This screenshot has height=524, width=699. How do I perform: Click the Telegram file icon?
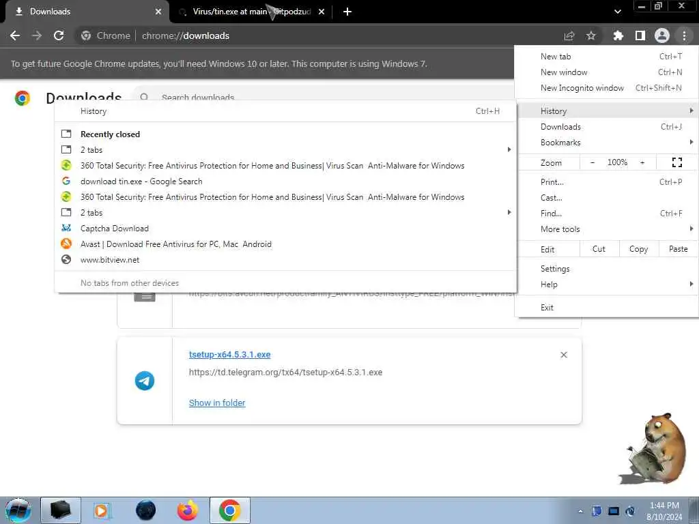click(145, 381)
